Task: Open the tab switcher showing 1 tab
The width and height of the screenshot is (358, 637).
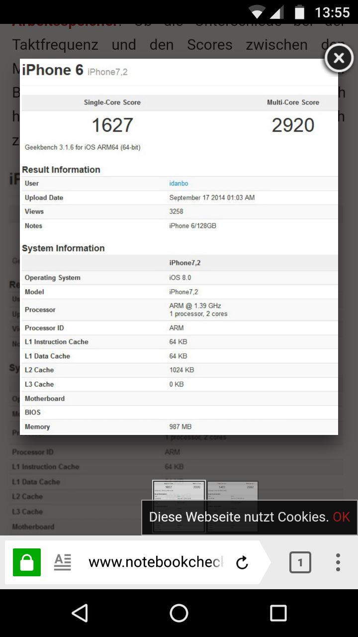Action: 300,563
